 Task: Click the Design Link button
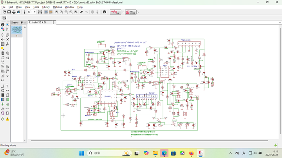click(115, 12)
